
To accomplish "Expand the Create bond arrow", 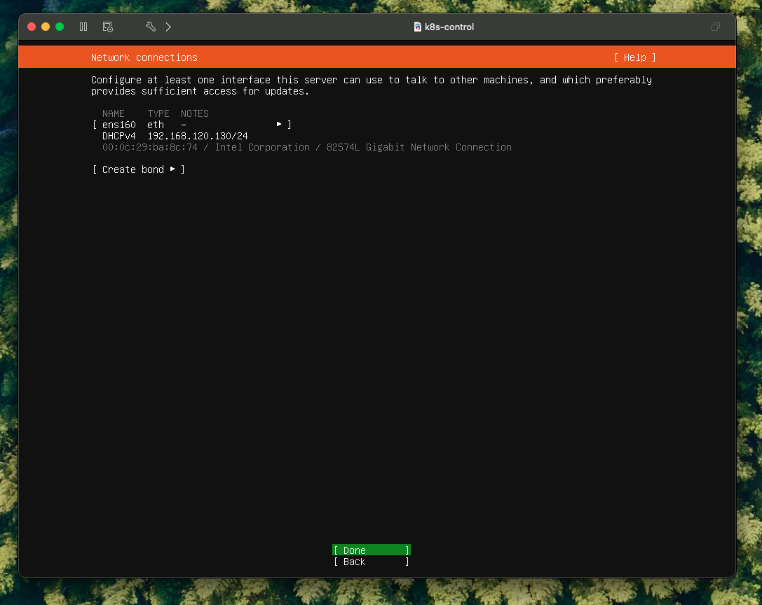I will coord(172,169).
